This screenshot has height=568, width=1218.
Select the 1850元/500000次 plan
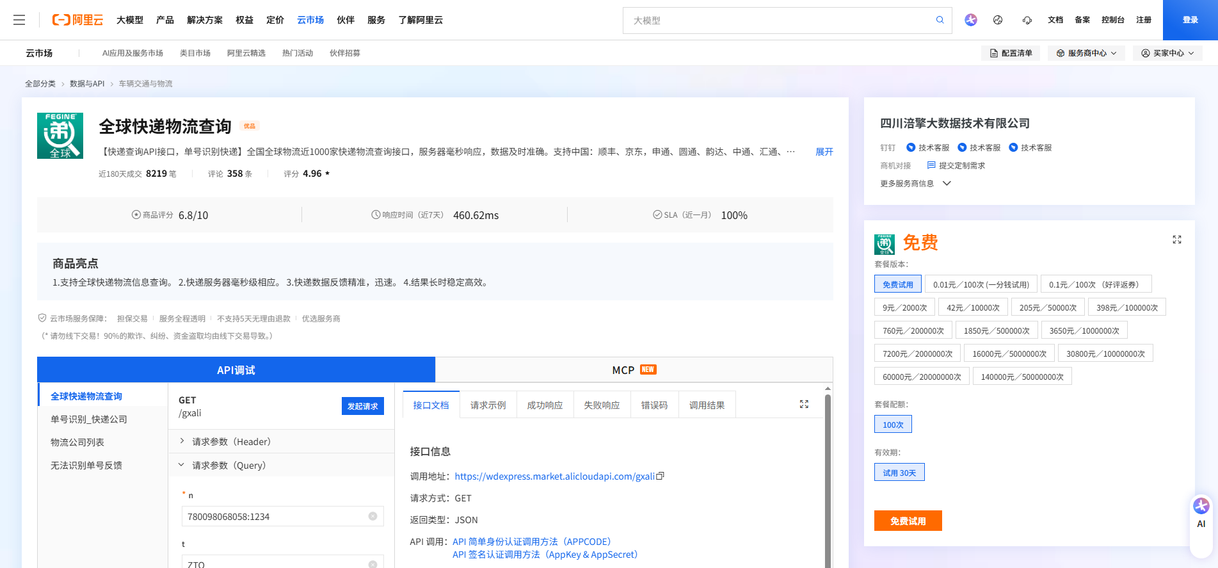[x=997, y=330]
